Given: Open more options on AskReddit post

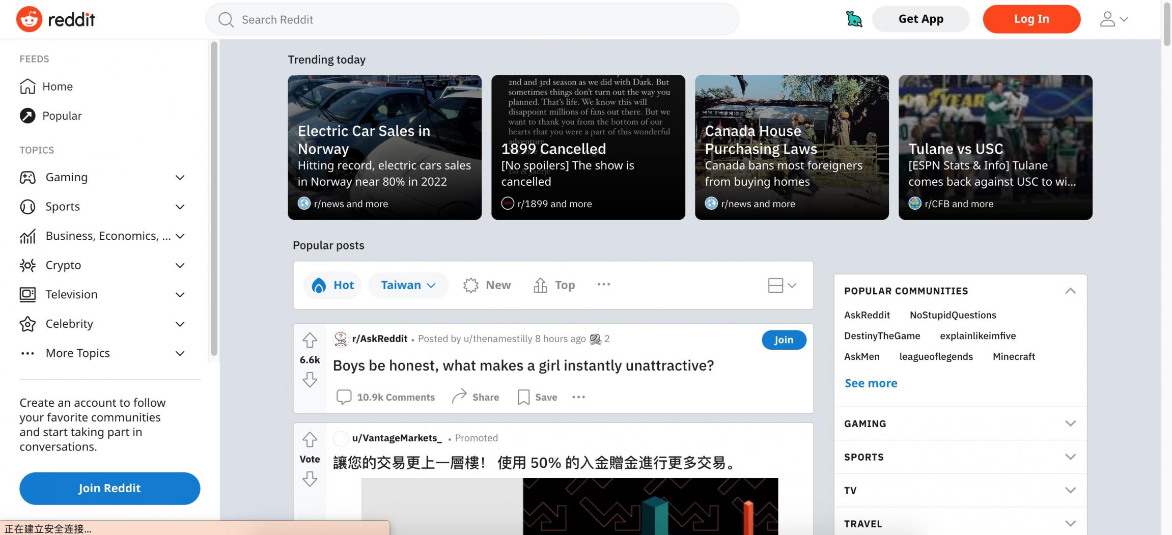Looking at the screenshot, I should [578, 397].
